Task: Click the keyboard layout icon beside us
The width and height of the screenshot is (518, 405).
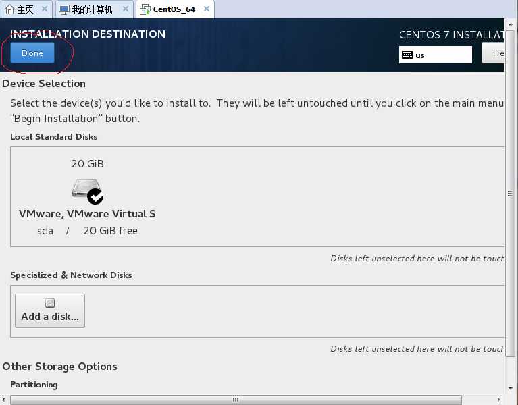Action: (x=407, y=55)
